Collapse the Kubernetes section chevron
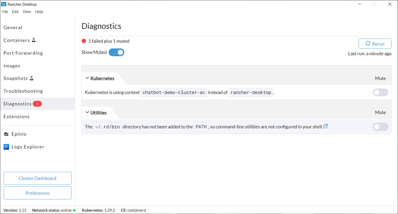This screenshot has width=398, height=214. 87,78
